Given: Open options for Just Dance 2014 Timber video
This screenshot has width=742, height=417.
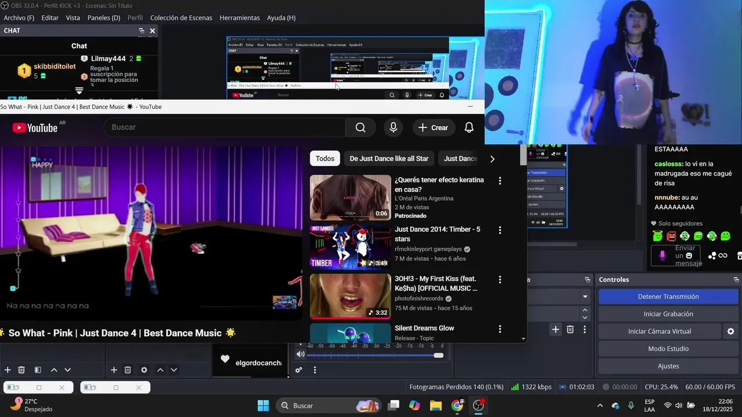Looking at the screenshot, I should pos(500,230).
